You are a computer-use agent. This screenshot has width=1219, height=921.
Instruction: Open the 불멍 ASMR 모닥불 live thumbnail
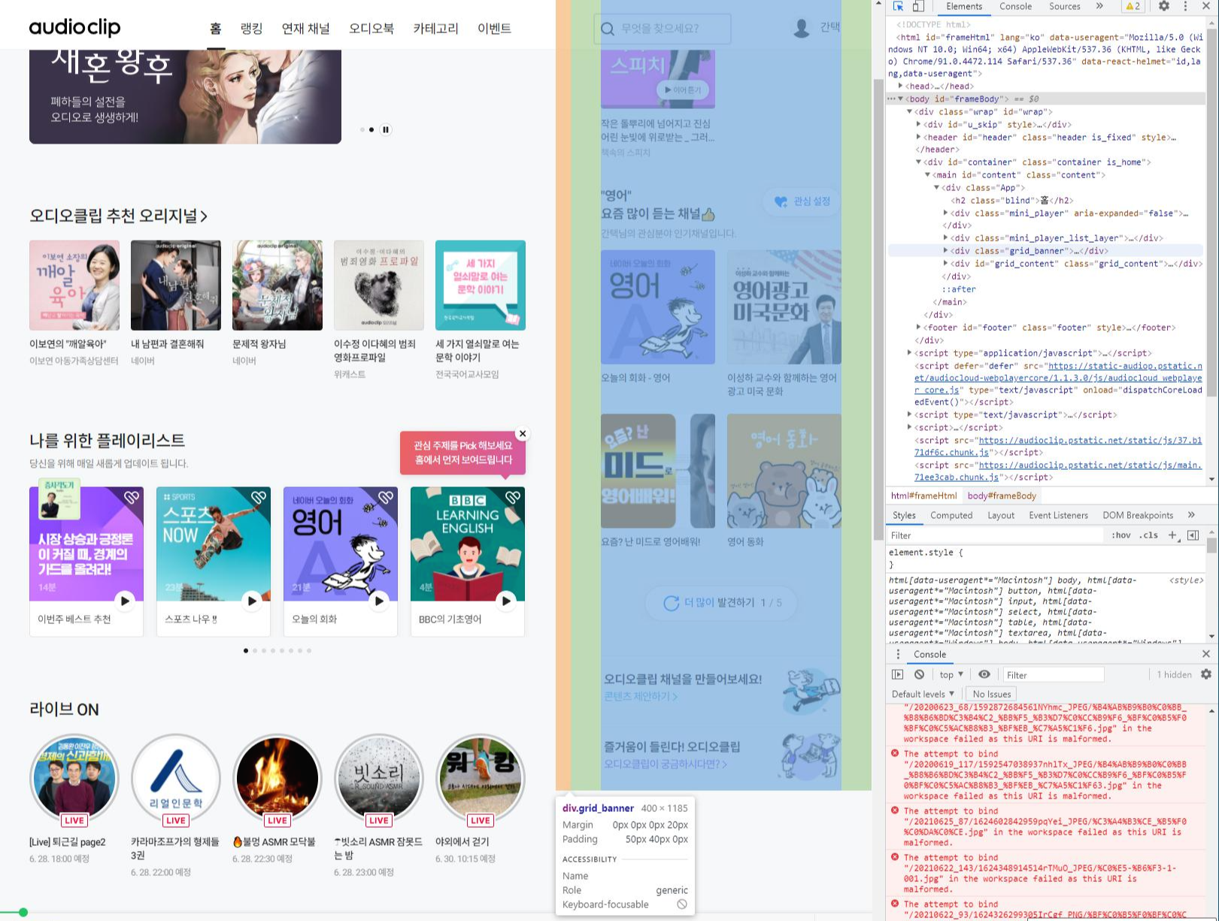tap(277, 779)
